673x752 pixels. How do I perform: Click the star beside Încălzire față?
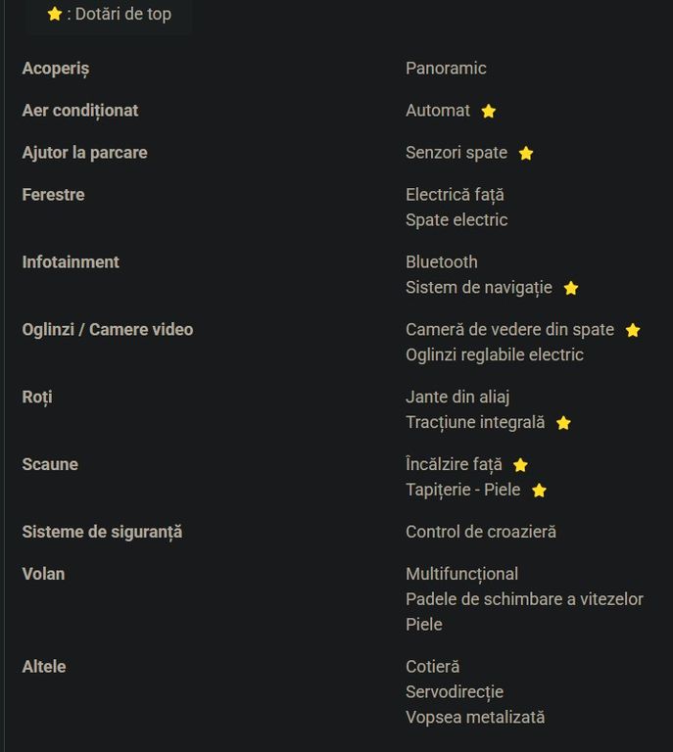click(x=521, y=466)
